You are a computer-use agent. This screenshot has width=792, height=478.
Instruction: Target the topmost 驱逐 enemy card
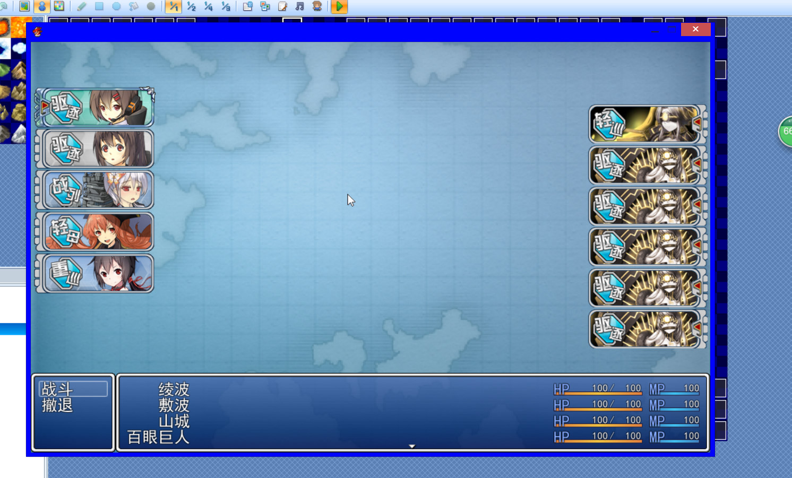[648, 165]
